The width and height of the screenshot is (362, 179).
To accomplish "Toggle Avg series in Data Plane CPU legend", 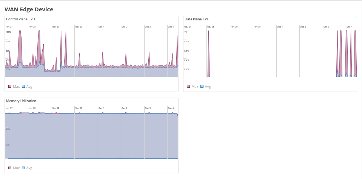I will point(205,87).
